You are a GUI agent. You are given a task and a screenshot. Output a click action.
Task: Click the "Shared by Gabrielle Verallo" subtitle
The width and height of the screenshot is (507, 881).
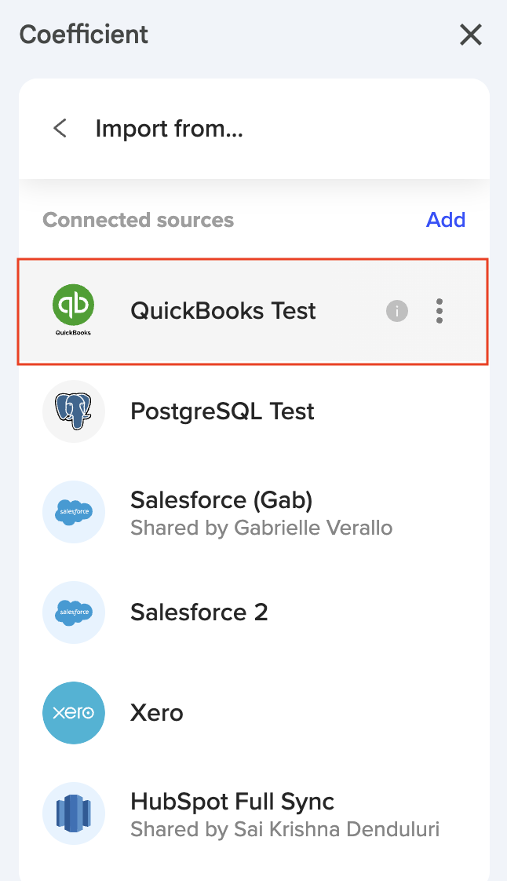pyautogui.click(x=261, y=527)
